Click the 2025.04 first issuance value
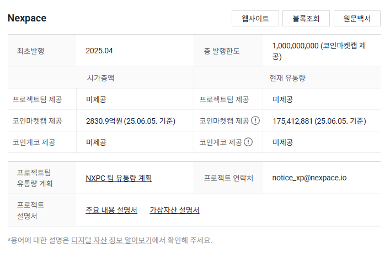Screen dimensions: 390x259 tap(99, 51)
